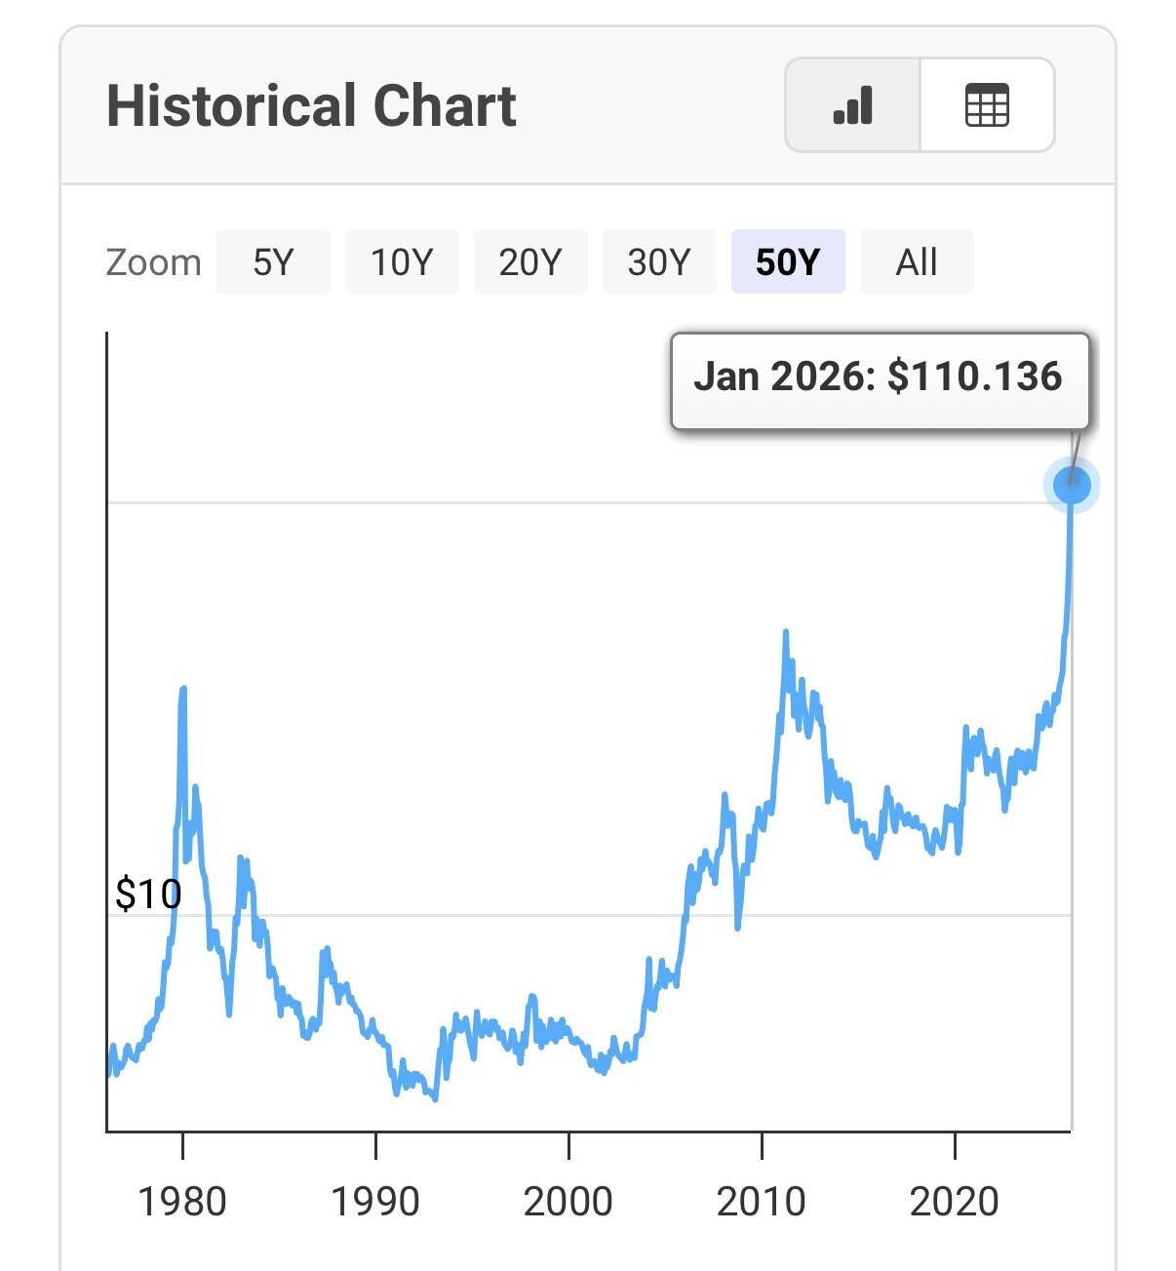Click the 2020 x-axis label

pyautogui.click(x=955, y=1201)
